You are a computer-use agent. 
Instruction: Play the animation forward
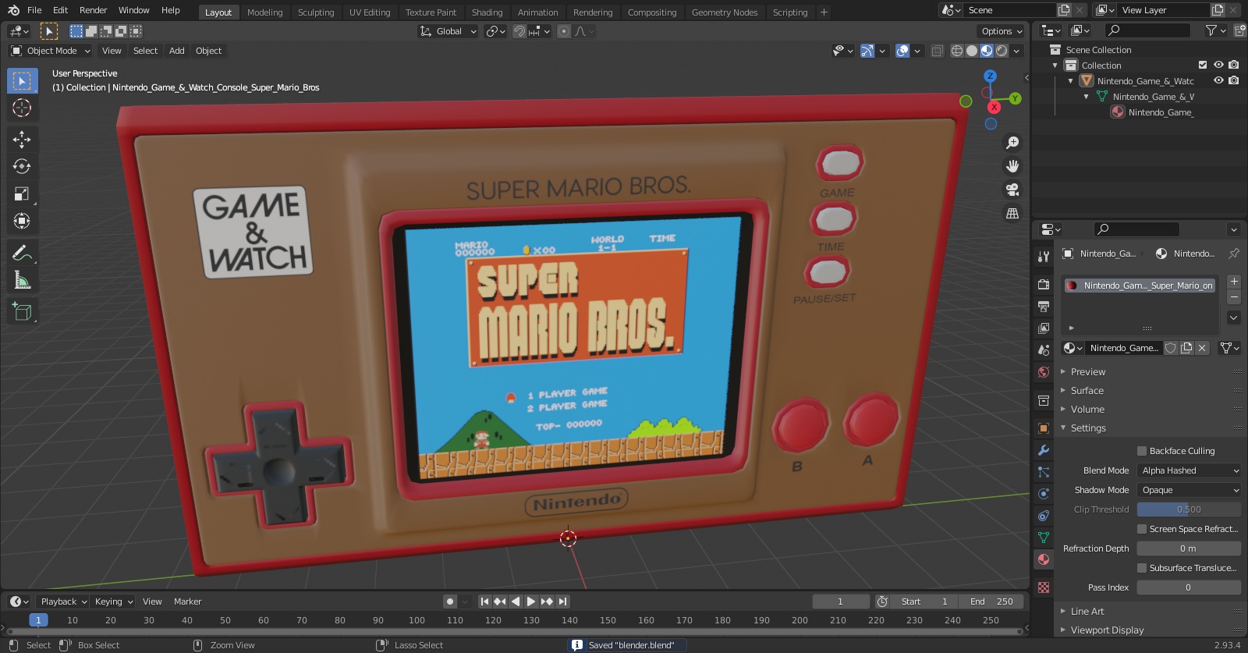(x=531, y=602)
